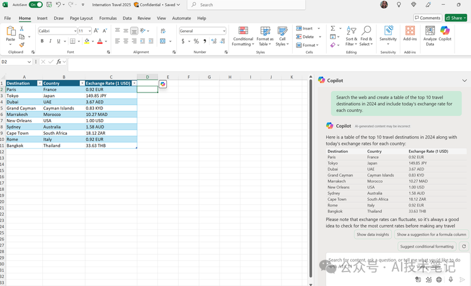Click the Center horizontal alignment icon
Image resolution: width=471 pixels, height=286 pixels.
(126, 41)
